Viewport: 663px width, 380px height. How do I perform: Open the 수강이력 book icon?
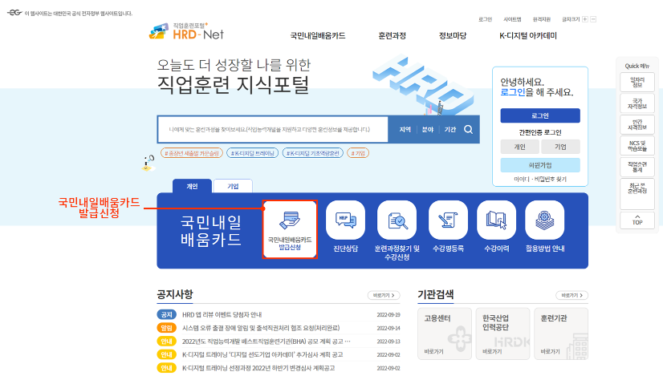click(496, 220)
